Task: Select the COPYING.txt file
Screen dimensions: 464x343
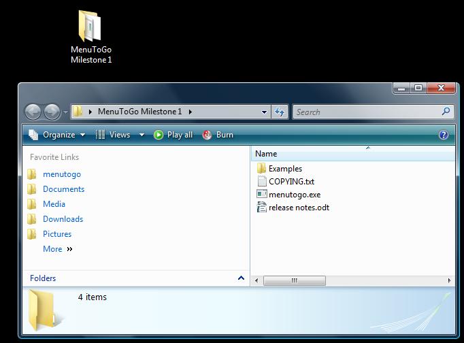Action: point(291,182)
